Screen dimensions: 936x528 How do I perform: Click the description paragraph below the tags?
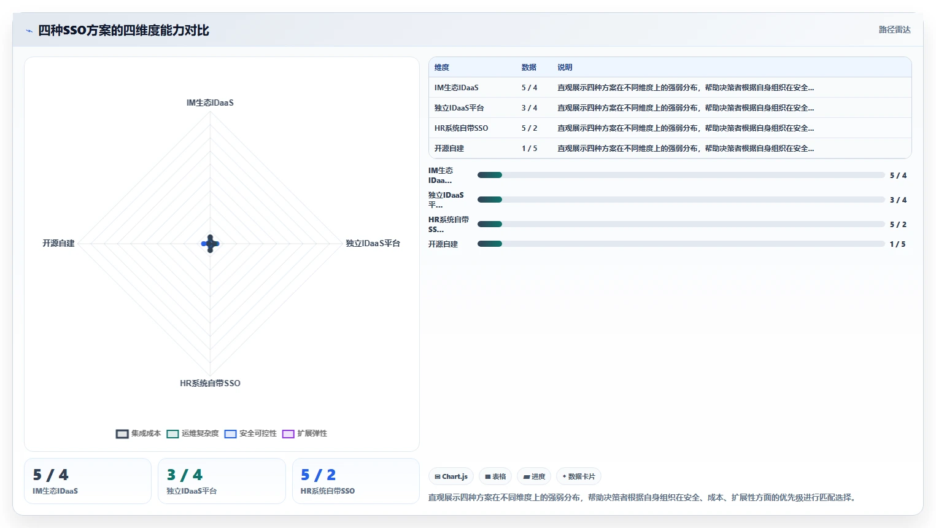tap(642, 497)
